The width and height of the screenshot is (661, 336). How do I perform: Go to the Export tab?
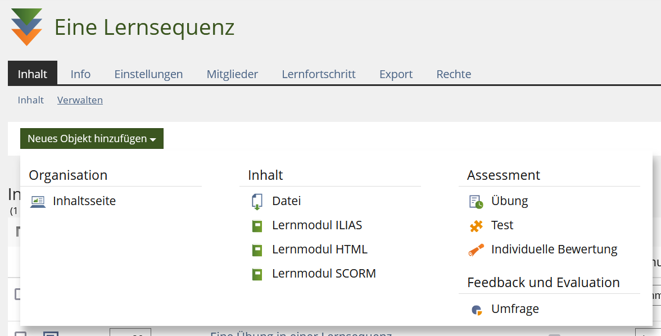[x=396, y=74]
